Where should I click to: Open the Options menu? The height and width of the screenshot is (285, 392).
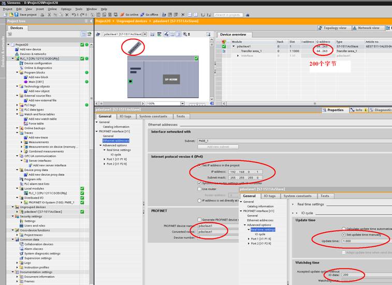coord(66,9)
